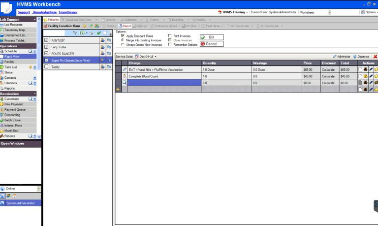This screenshot has width=378, height=226.
Task: Click the owner icon in FANTASY row
Action: [102, 40]
